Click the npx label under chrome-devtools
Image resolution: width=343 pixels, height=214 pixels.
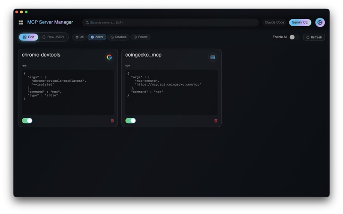pos(24,65)
